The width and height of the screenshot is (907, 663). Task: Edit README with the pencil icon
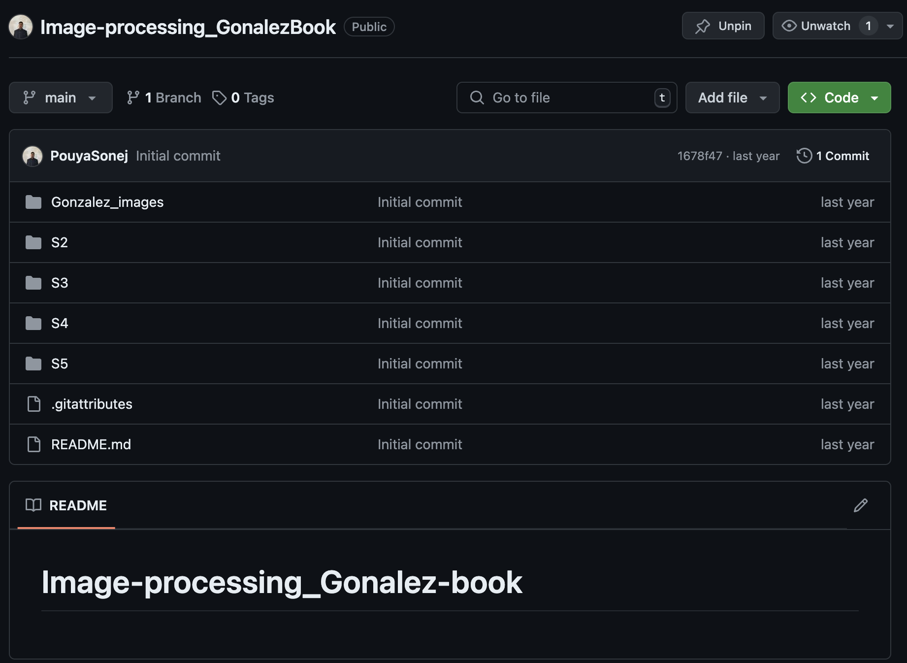tap(861, 505)
